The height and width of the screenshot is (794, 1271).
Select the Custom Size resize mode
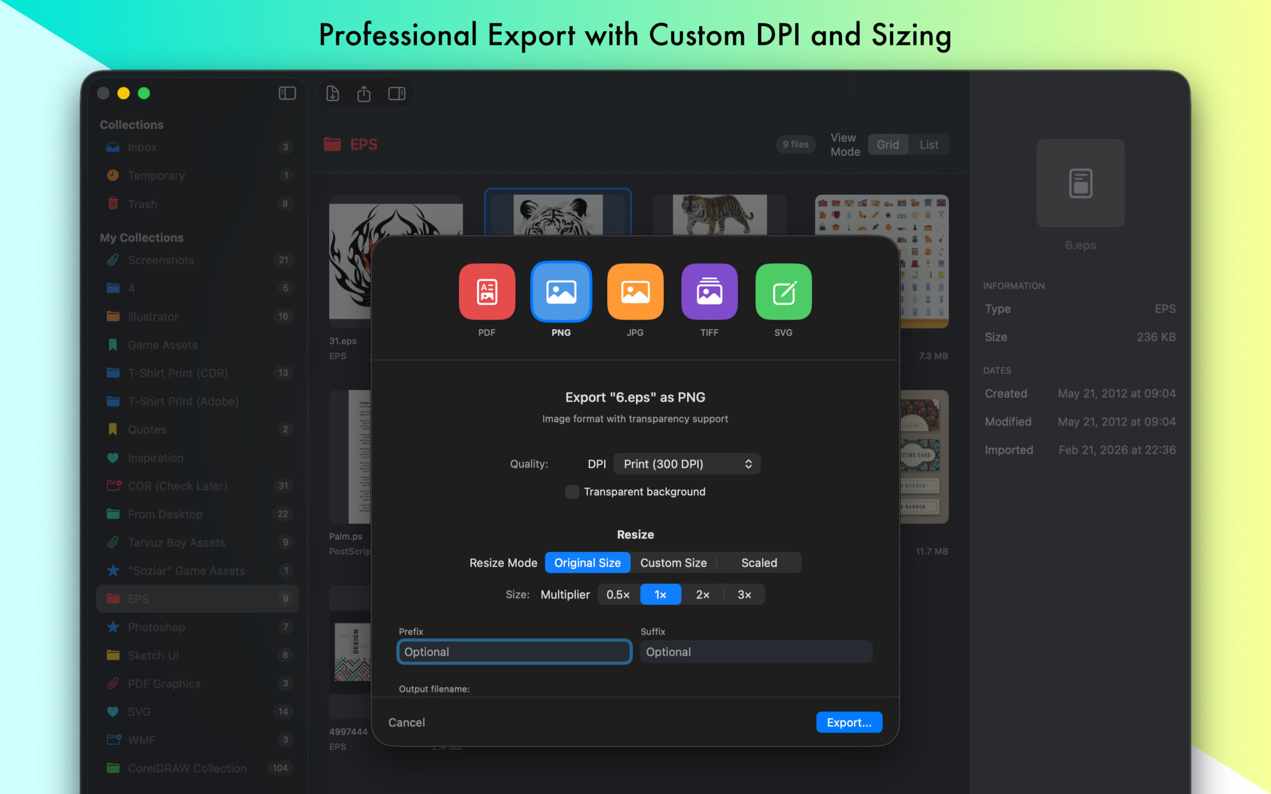[673, 562]
